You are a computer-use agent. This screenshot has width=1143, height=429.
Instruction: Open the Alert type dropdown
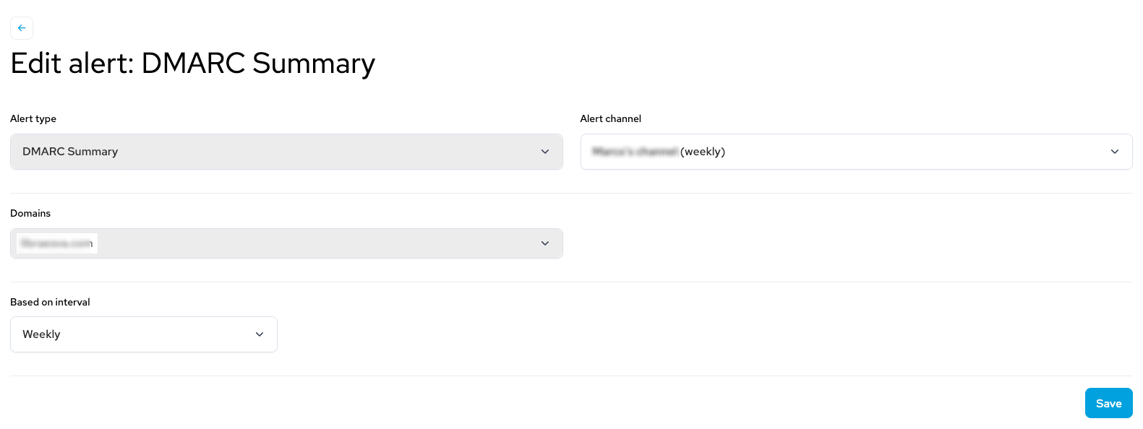(286, 152)
